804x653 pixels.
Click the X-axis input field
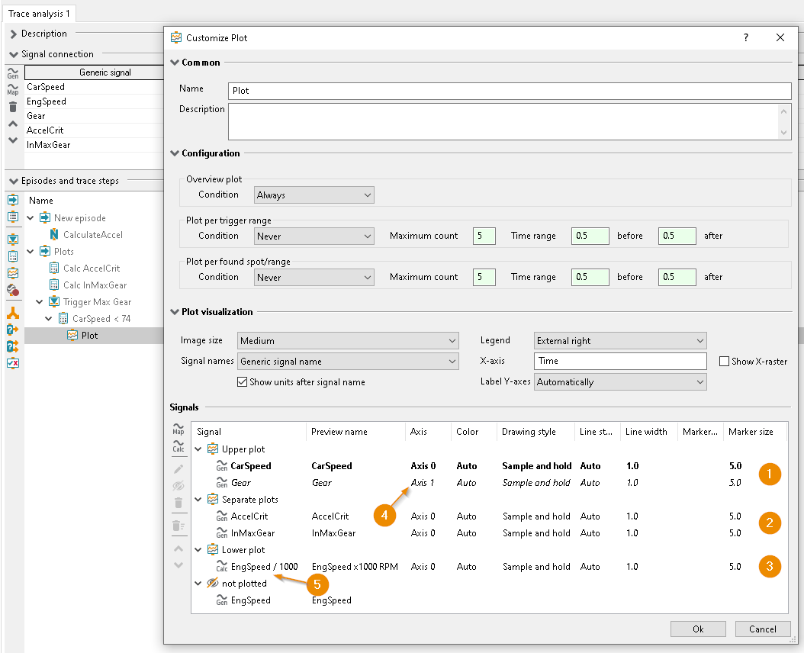(620, 361)
